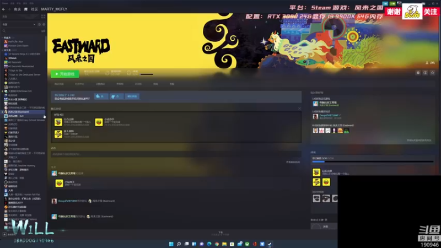
Task: Open the first unlocked achievement in the achievements panel
Action: (316, 172)
